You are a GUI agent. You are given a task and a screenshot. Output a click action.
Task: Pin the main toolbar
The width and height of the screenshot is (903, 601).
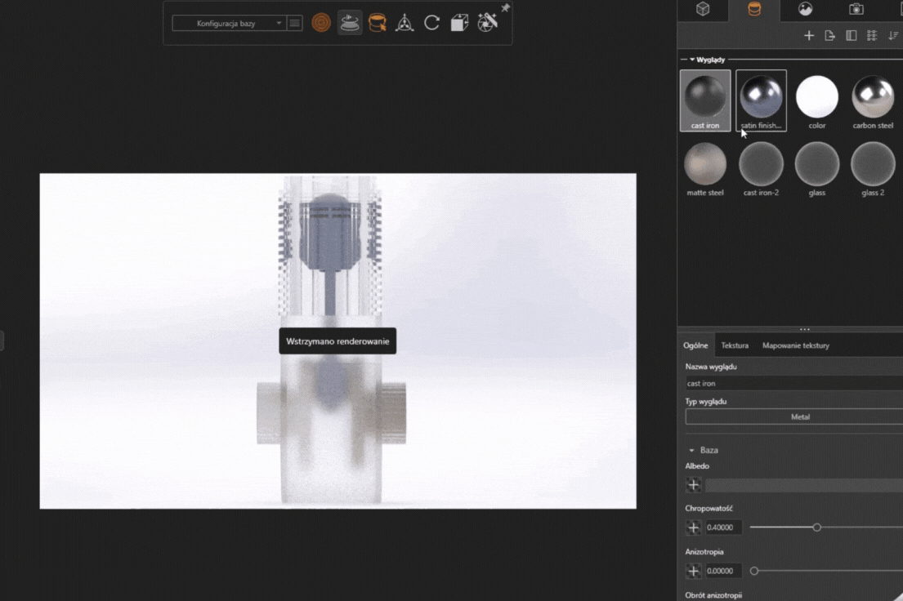(x=505, y=7)
